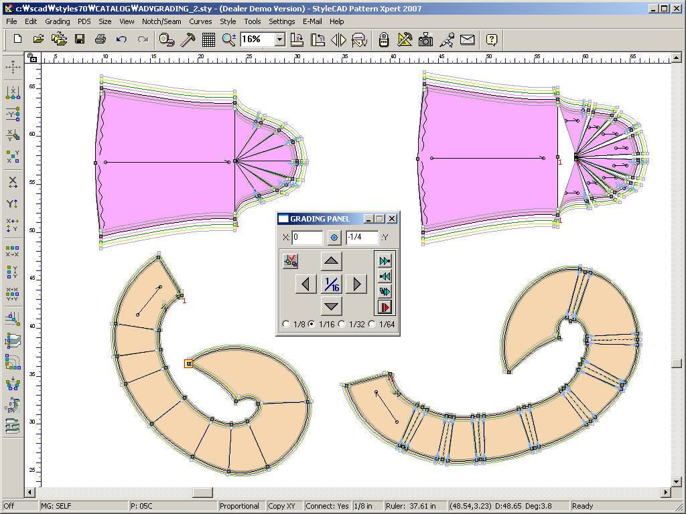Image resolution: width=686 pixels, height=514 pixels.
Task: Click the Y value input field showing -1/4
Action: pos(362,238)
